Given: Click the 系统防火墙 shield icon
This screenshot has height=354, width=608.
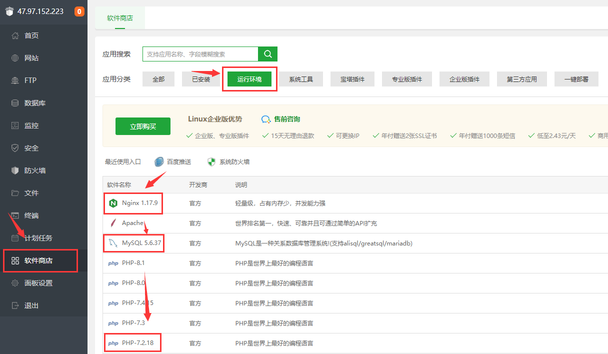Looking at the screenshot, I should [211, 161].
